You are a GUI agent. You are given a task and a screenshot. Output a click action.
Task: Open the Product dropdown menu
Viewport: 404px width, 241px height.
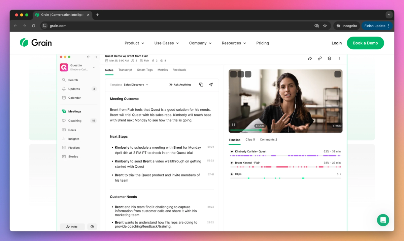[x=134, y=43]
